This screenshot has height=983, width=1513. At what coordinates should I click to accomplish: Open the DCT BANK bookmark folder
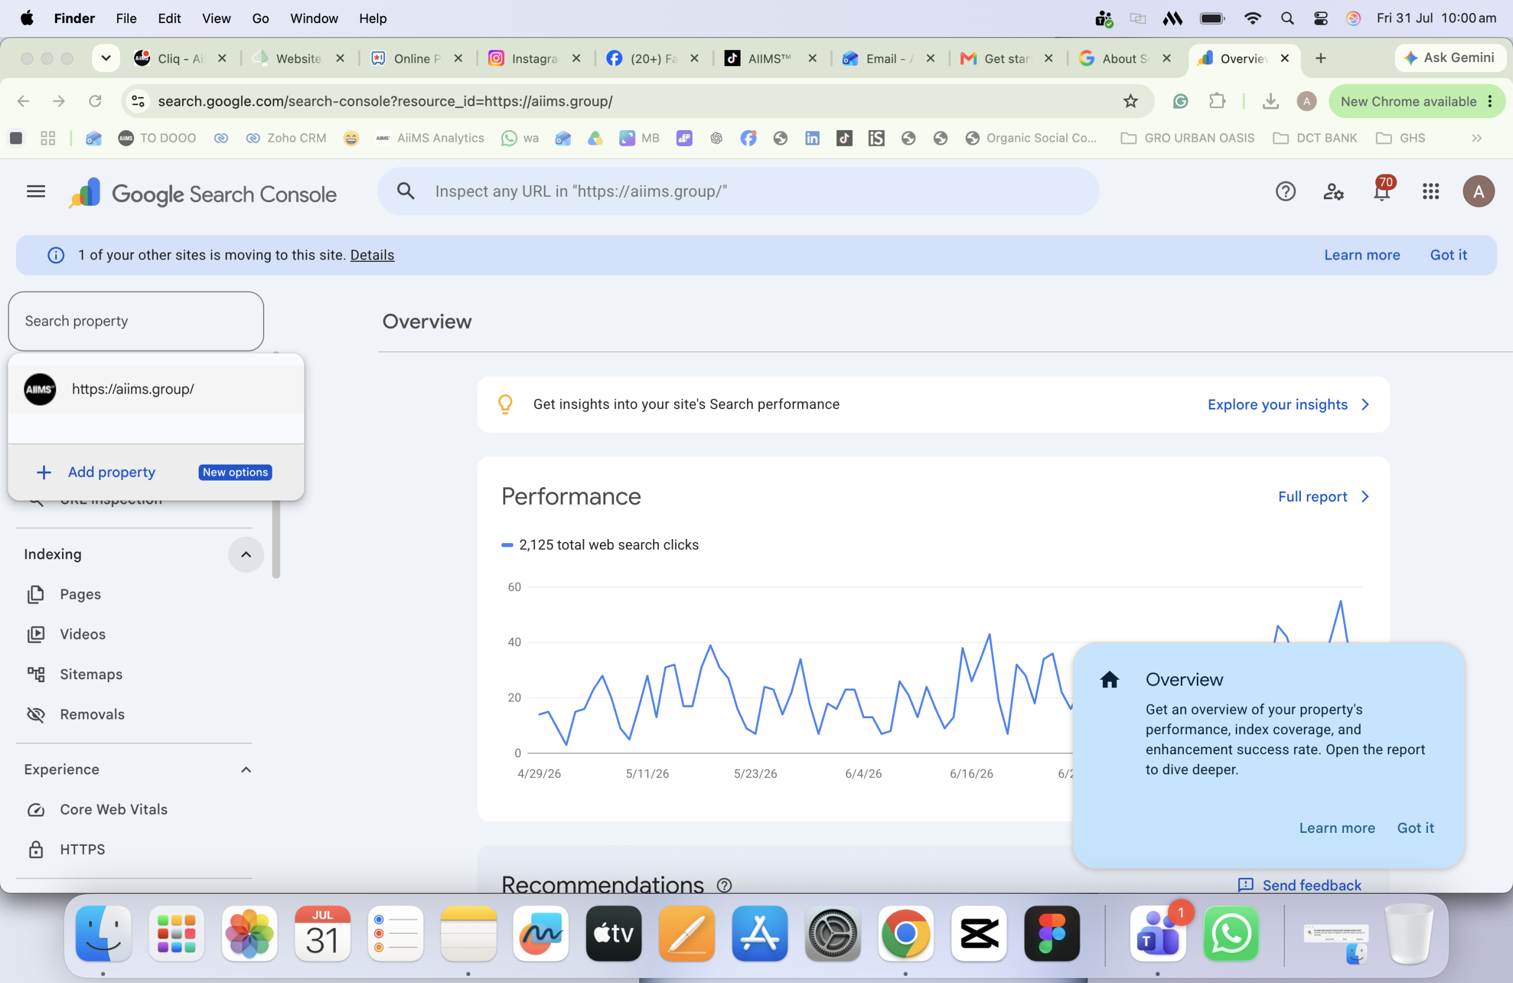click(1314, 138)
